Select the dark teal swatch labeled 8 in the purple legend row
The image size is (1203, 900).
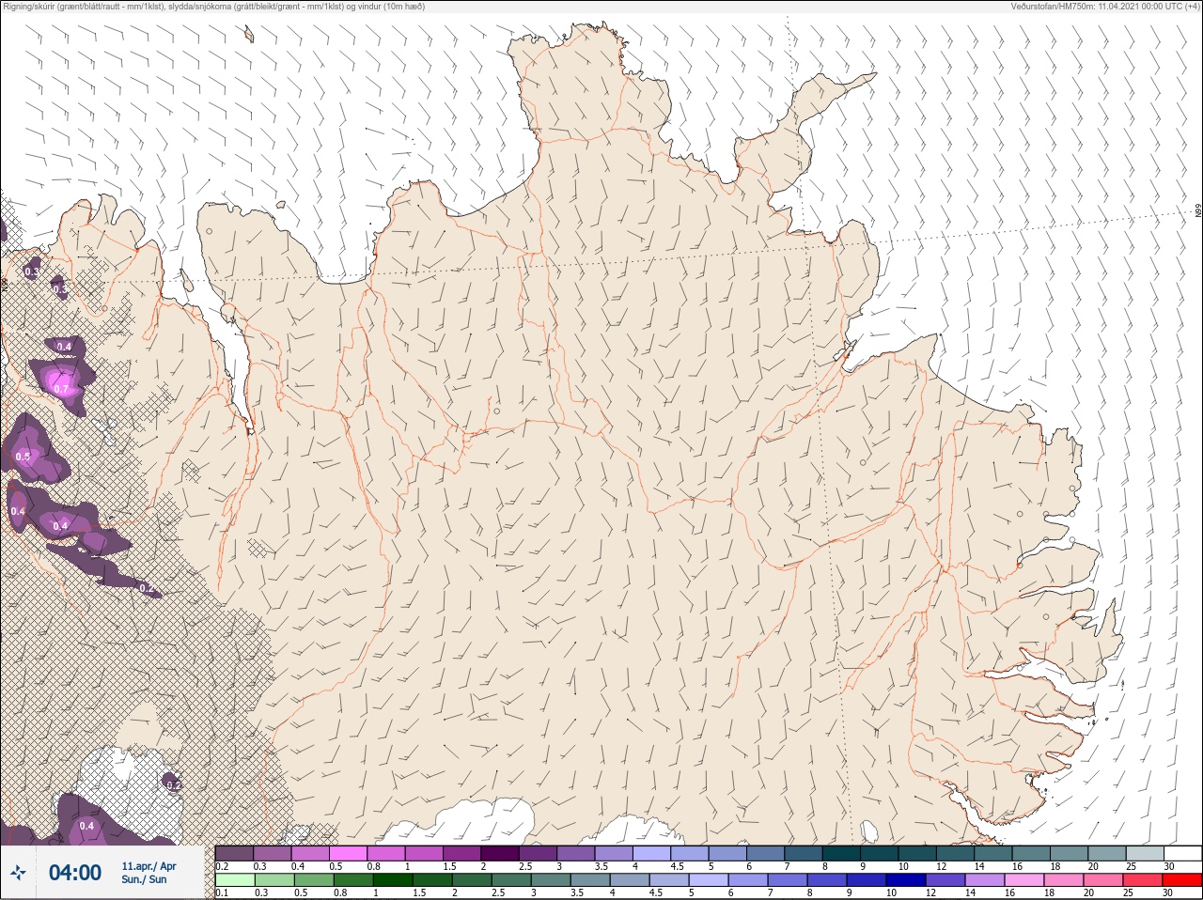click(842, 853)
